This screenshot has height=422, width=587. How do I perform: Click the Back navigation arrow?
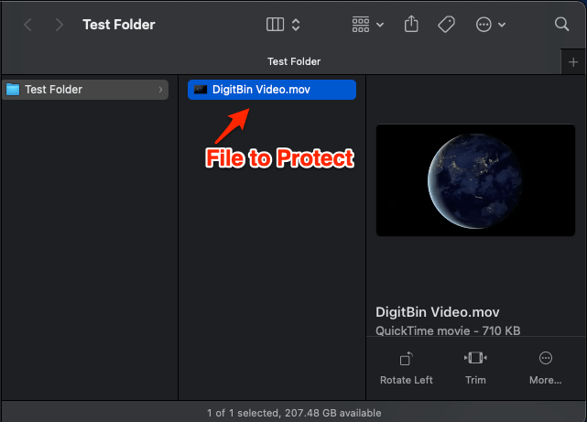pos(27,25)
